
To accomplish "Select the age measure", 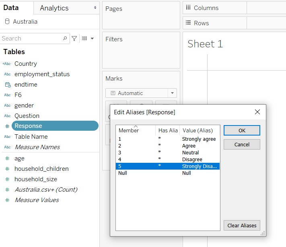I will tap(20, 158).
